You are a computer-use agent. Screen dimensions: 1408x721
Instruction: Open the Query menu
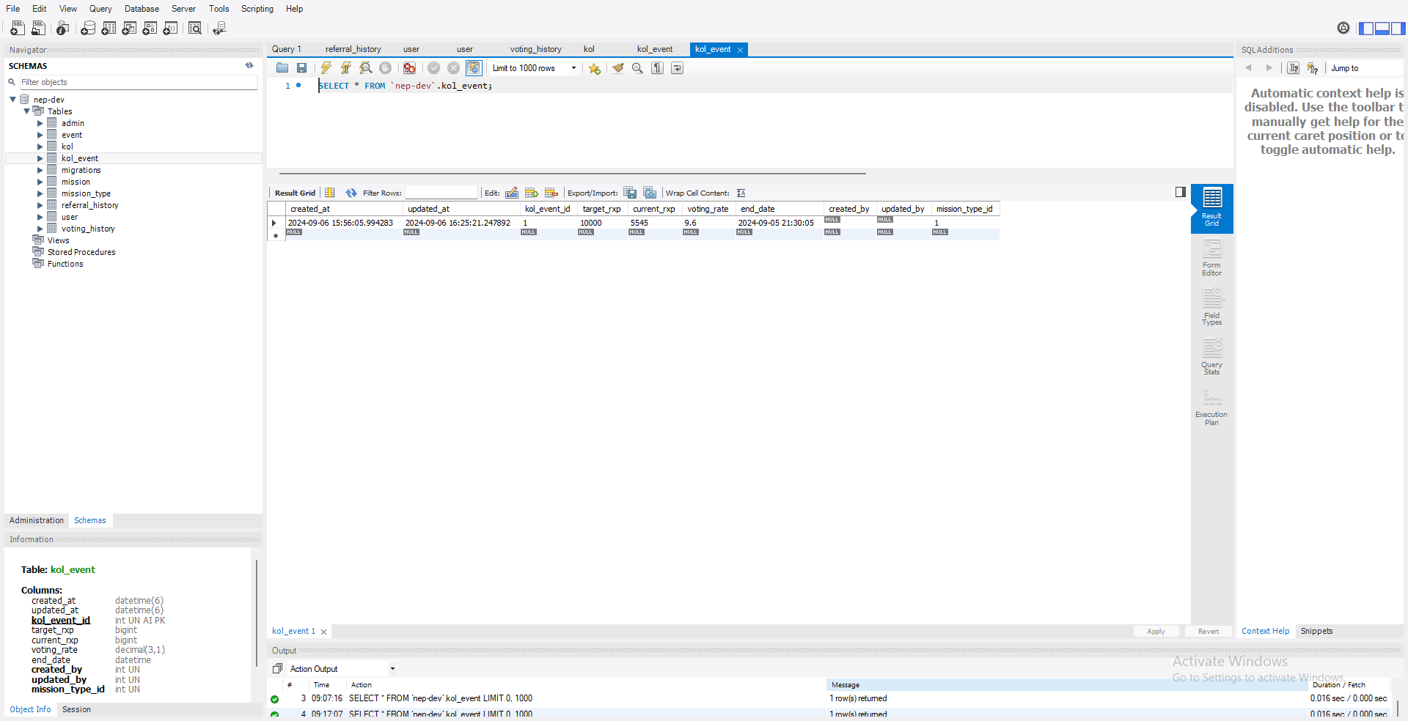[x=100, y=9]
